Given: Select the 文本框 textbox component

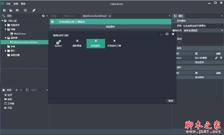Looking at the screenshot, I should click(9, 103).
